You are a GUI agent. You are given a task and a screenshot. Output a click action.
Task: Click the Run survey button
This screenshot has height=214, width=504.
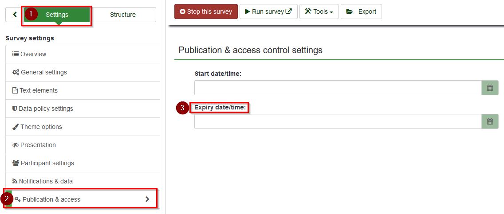coord(268,12)
